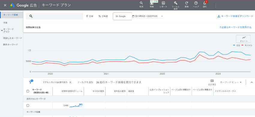Click the 合計 blue legend item
Screen dimensions: 255x117
(x=236, y=45)
